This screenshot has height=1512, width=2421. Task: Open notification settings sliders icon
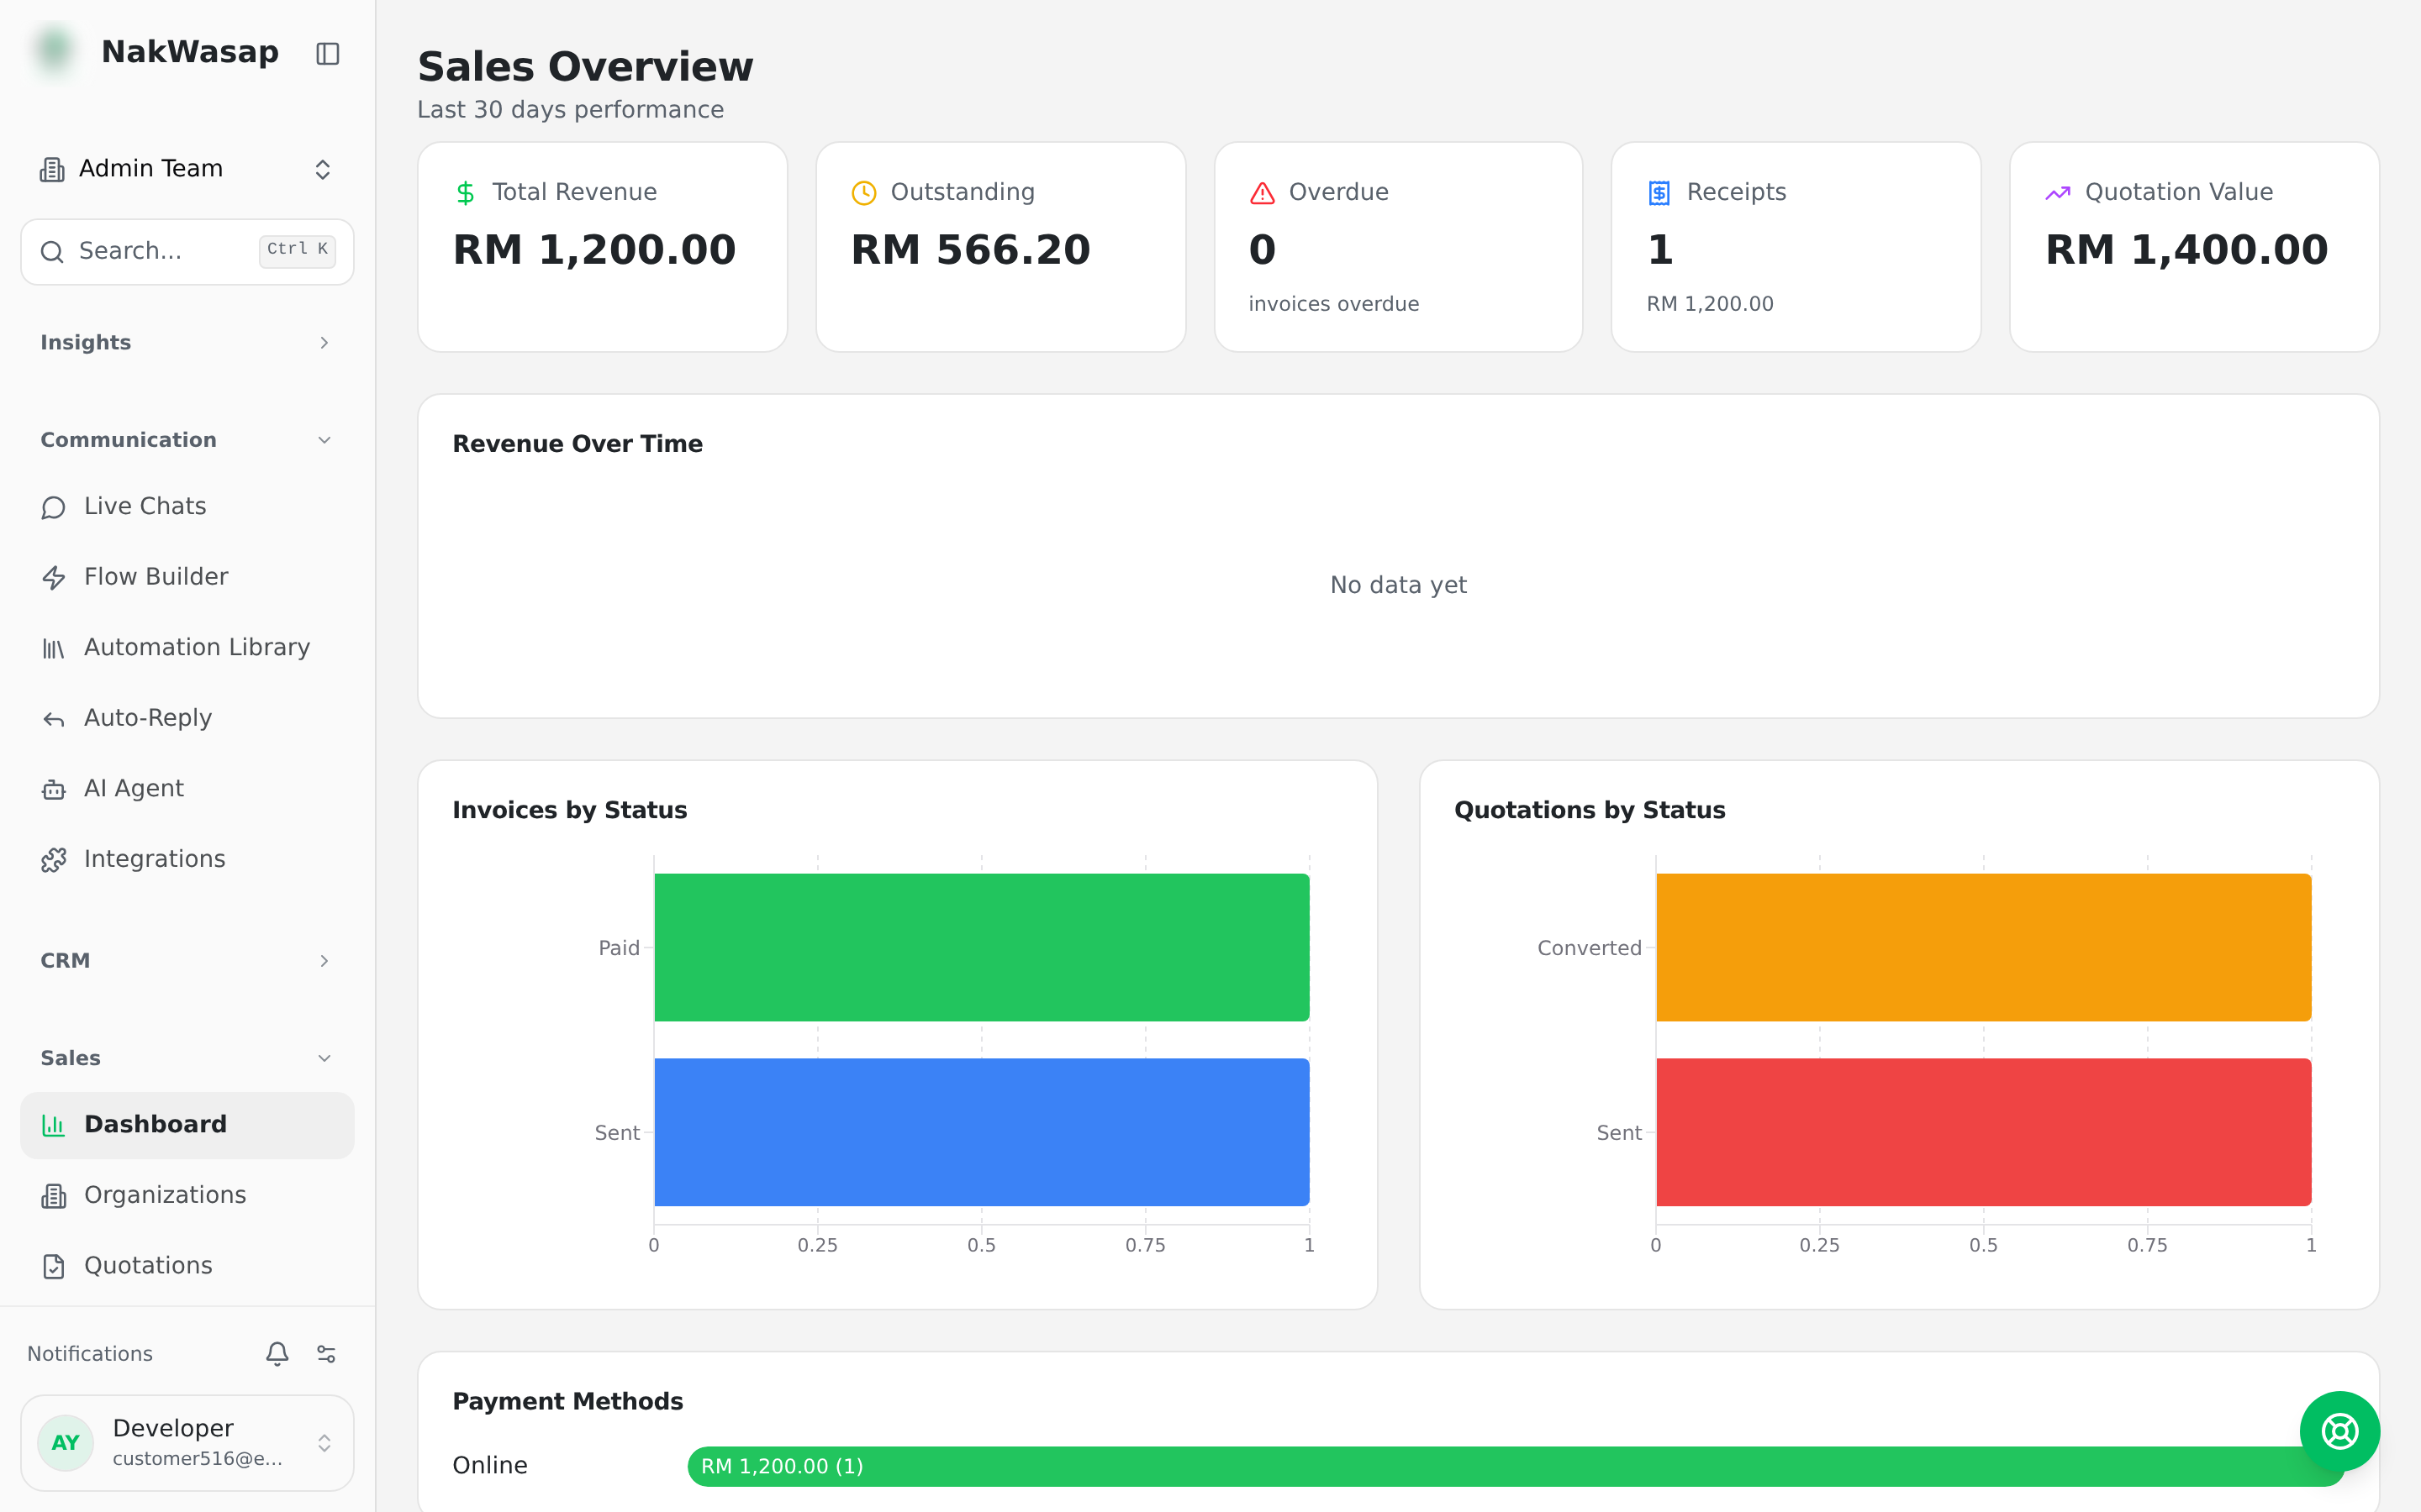326,1354
